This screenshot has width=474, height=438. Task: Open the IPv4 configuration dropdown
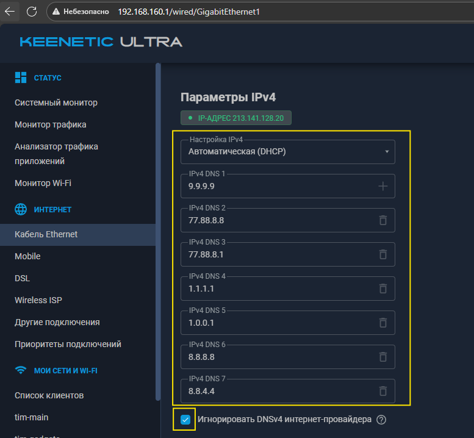[287, 152]
